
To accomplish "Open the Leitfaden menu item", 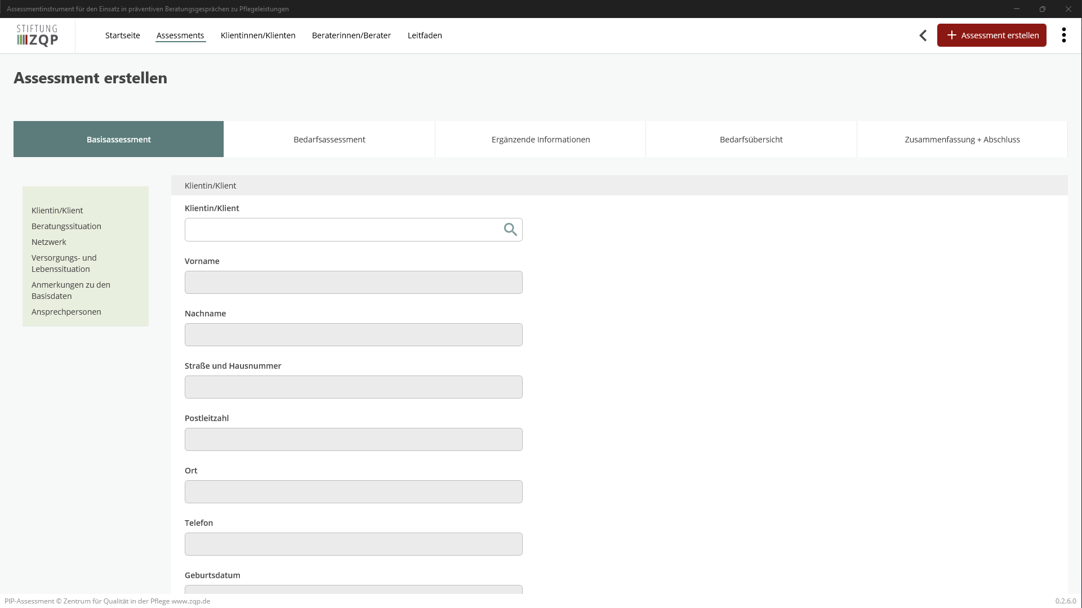I will (425, 35).
